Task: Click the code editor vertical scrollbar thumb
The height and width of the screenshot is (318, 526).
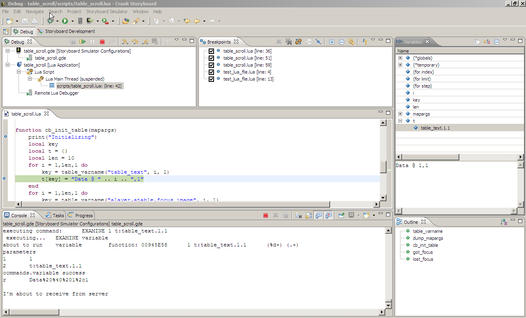Action: (383, 167)
